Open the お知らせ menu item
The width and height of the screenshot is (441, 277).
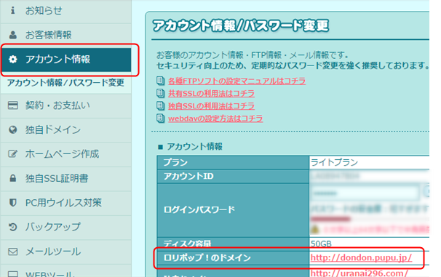[x=65, y=11]
